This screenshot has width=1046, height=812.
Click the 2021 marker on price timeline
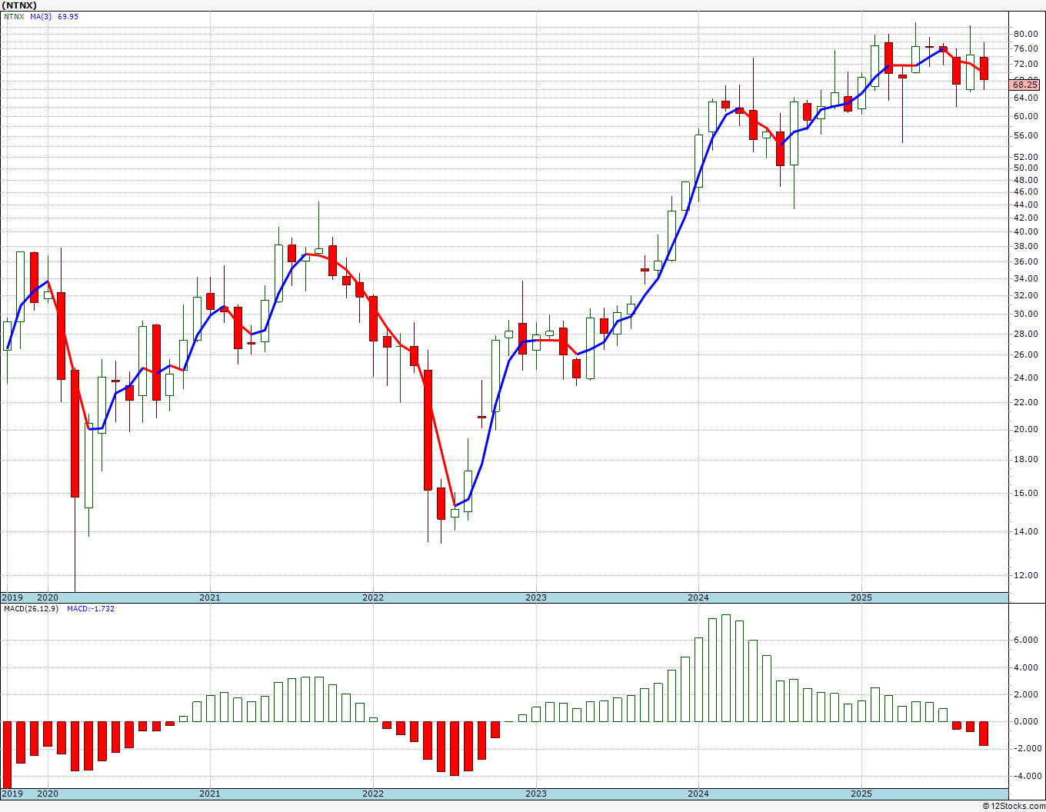210,597
